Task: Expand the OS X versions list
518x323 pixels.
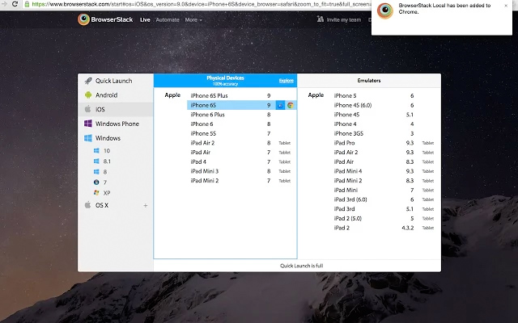Action: (146, 205)
